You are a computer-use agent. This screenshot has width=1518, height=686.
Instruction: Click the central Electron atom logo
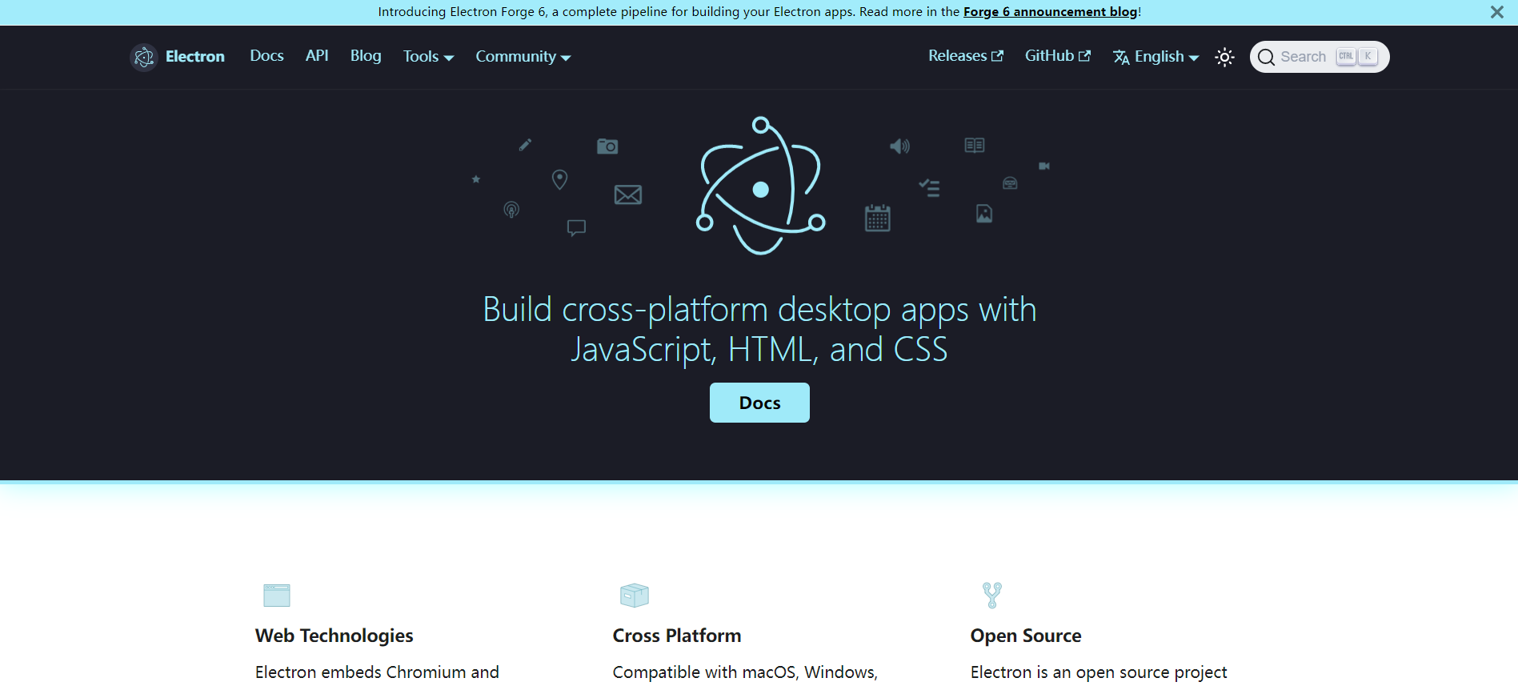760,186
